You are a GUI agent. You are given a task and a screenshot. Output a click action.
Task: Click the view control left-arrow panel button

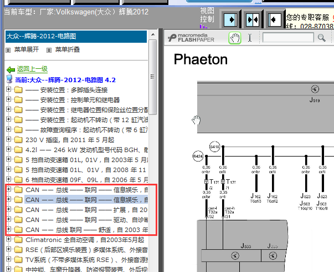pyautogui.click(x=274, y=19)
